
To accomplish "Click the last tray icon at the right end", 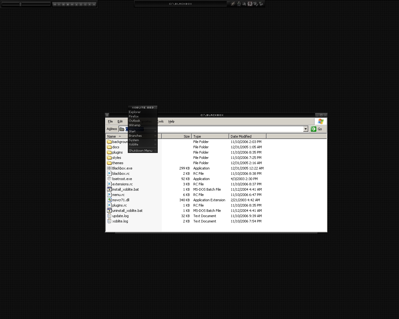I will click(x=261, y=4).
